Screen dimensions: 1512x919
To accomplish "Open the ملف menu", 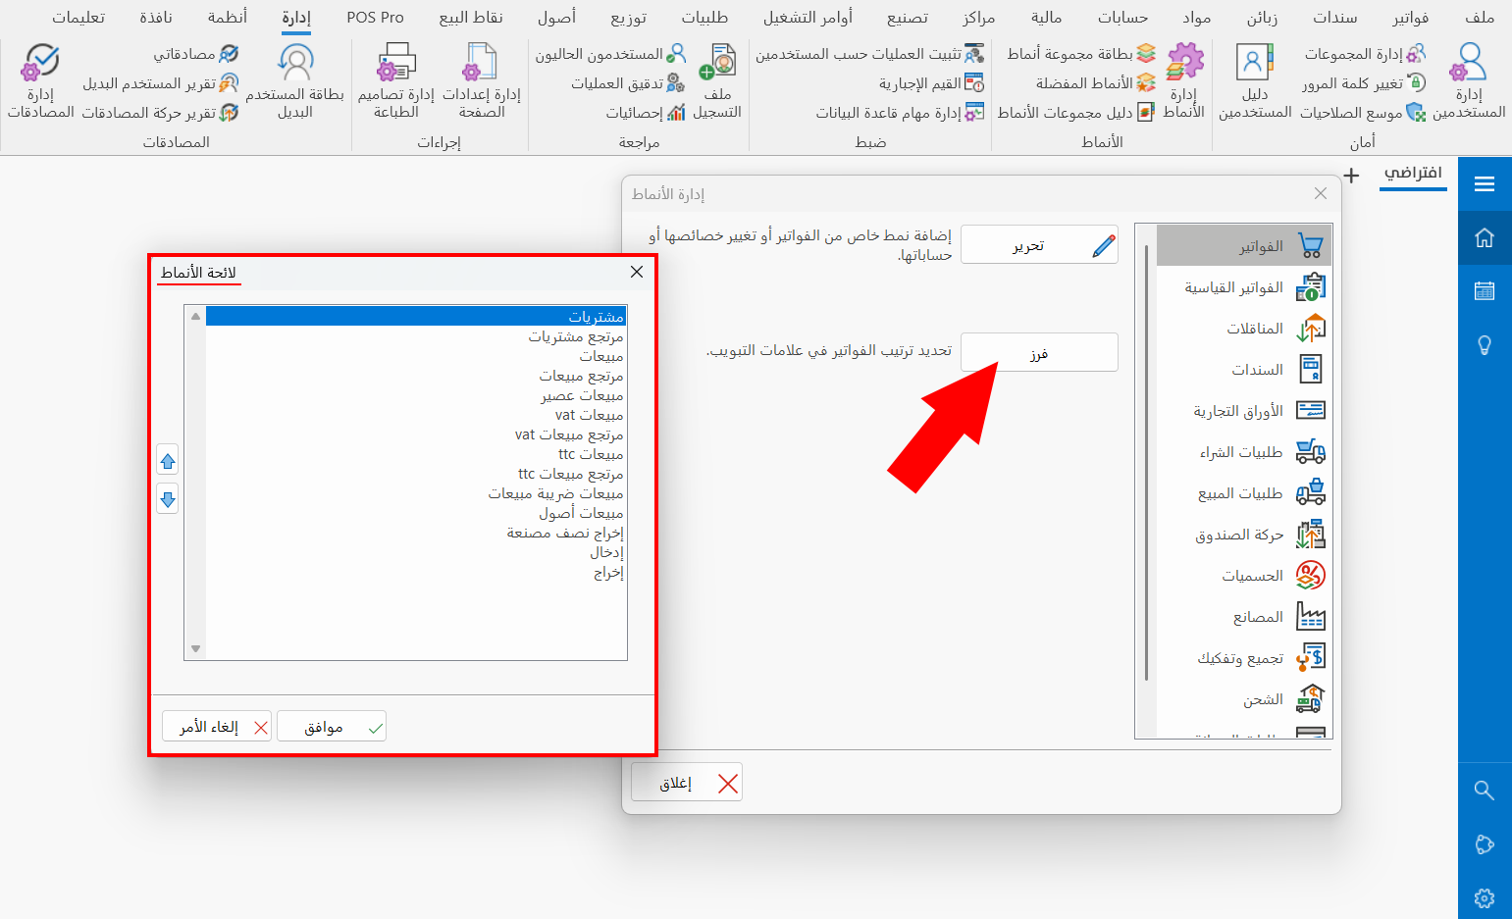I will click(x=1480, y=18).
